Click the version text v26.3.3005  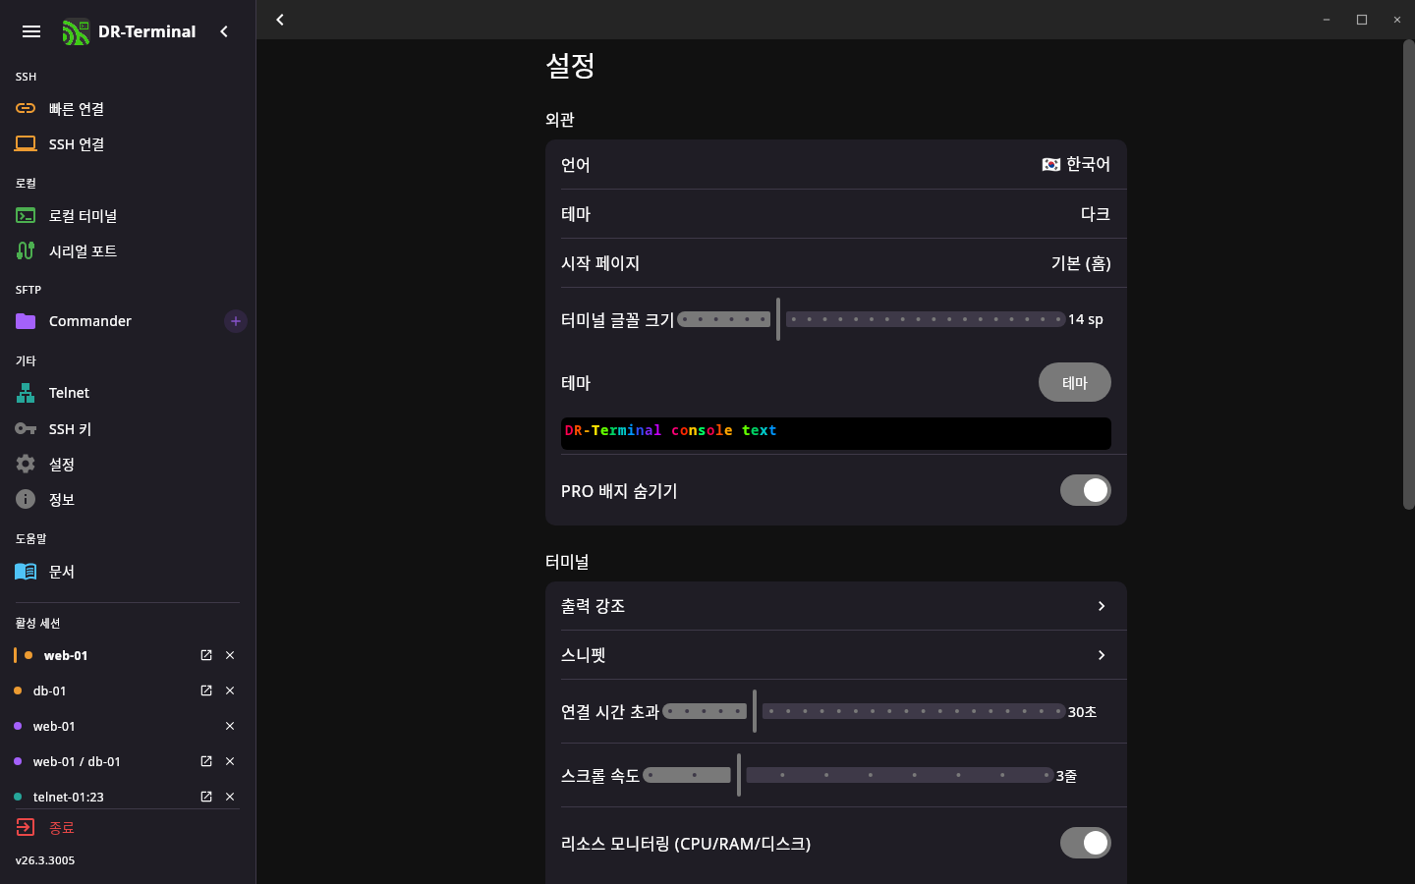click(x=45, y=860)
